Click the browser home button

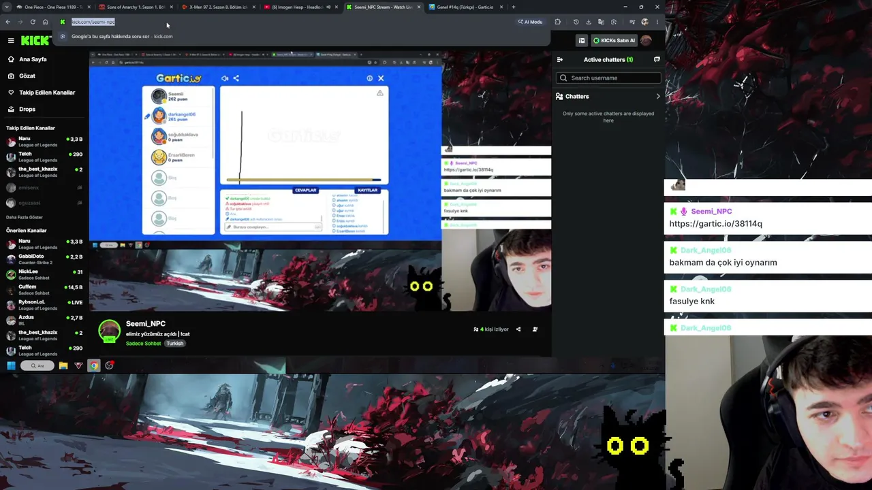pyautogui.click(x=46, y=22)
